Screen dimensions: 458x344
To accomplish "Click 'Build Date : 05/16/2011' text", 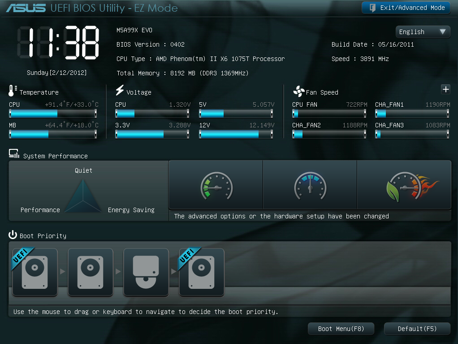I will [372, 45].
